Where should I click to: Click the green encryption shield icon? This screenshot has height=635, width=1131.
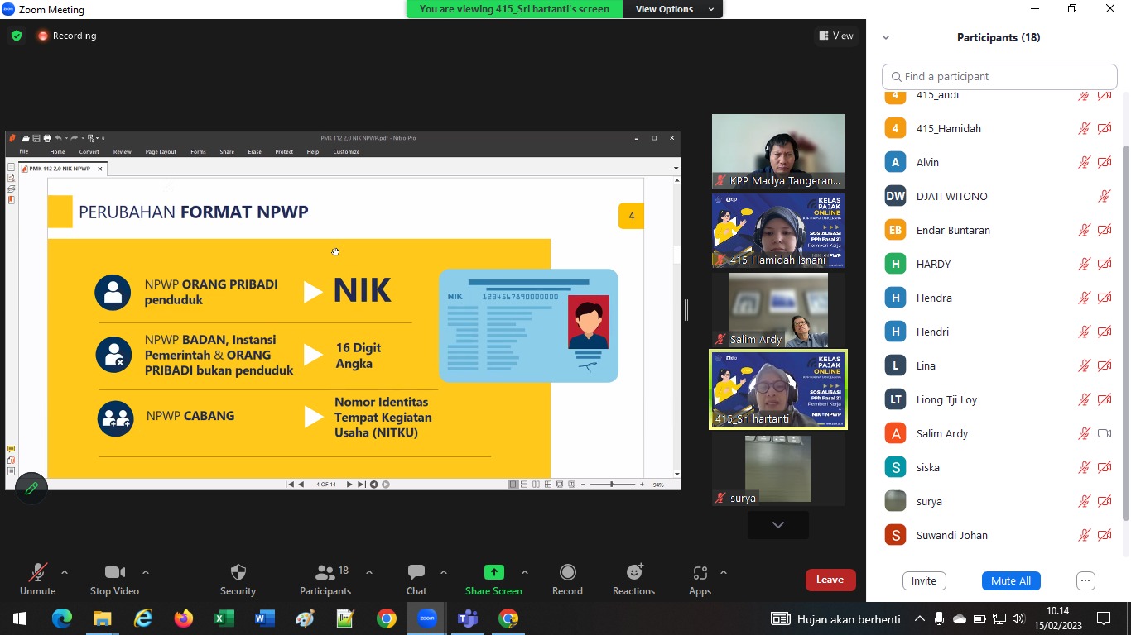point(17,36)
